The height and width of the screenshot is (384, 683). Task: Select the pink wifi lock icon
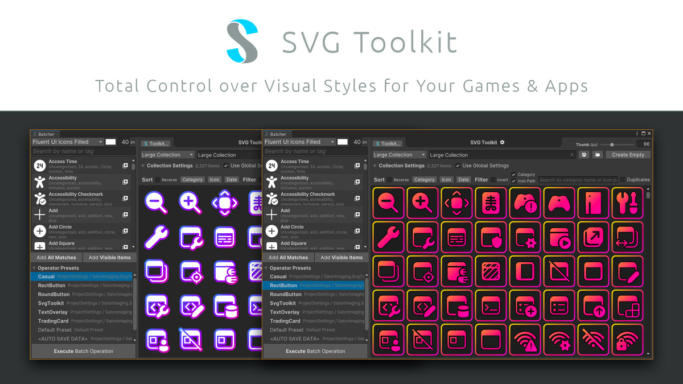pos(628,340)
